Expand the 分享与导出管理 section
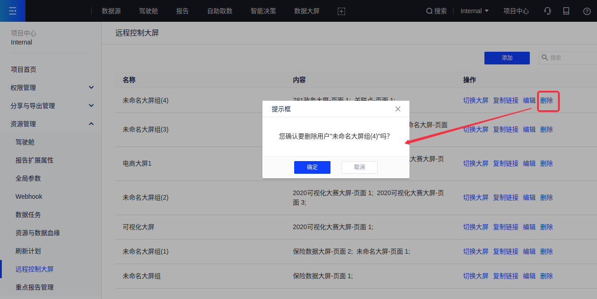 click(x=91, y=106)
